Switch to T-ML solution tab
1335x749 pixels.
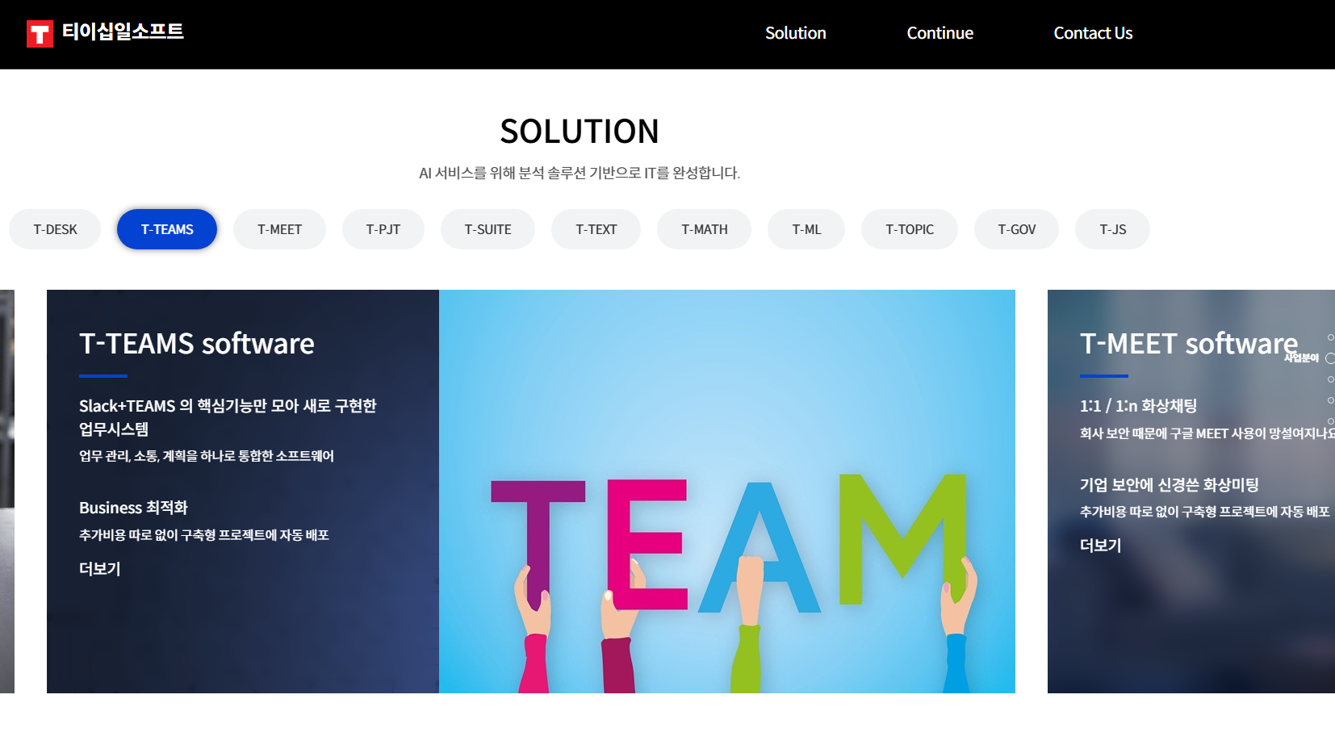(x=806, y=229)
